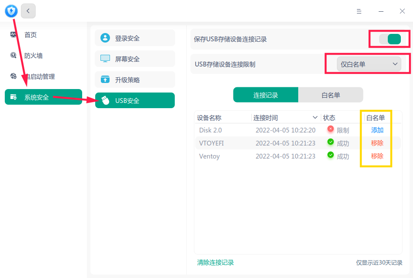Click the app logo in top-left corner
Screen dimensions: 413x278
[11, 11]
